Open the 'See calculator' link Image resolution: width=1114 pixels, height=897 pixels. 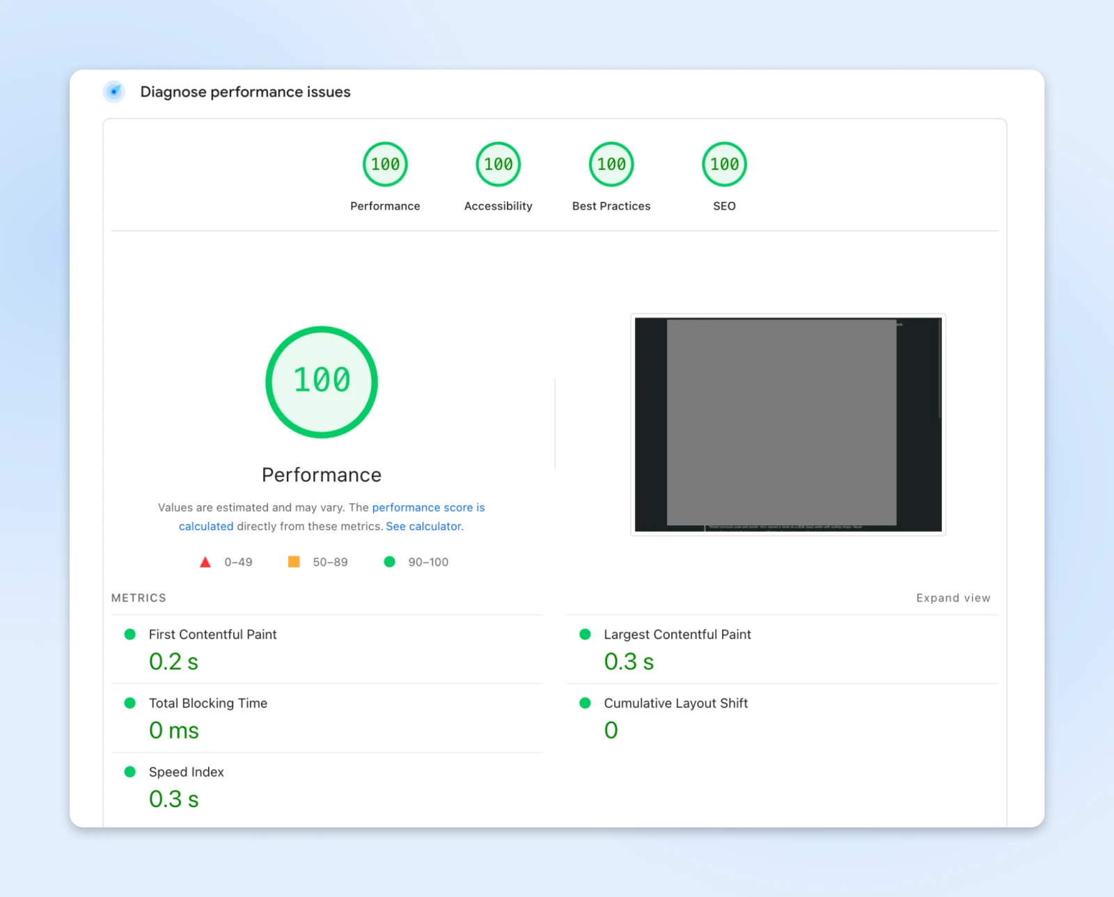(x=424, y=527)
